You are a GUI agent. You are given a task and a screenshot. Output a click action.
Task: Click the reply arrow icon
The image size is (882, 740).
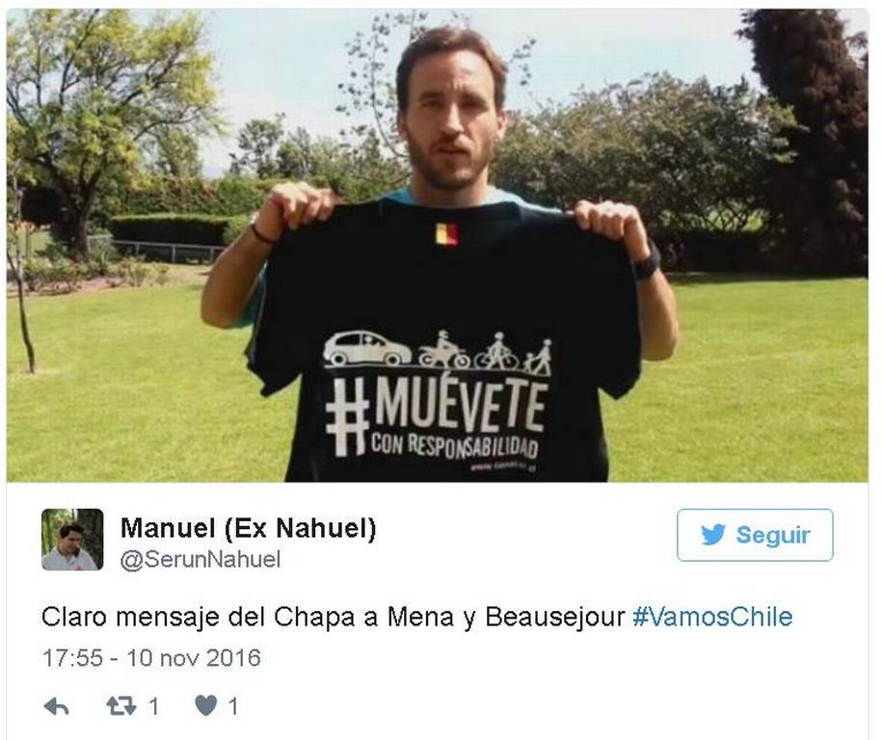(x=56, y=706)
